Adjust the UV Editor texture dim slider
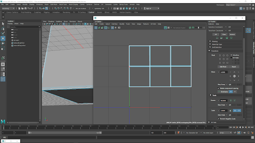The width and height of the screenshot is (255, 143). 198,28
